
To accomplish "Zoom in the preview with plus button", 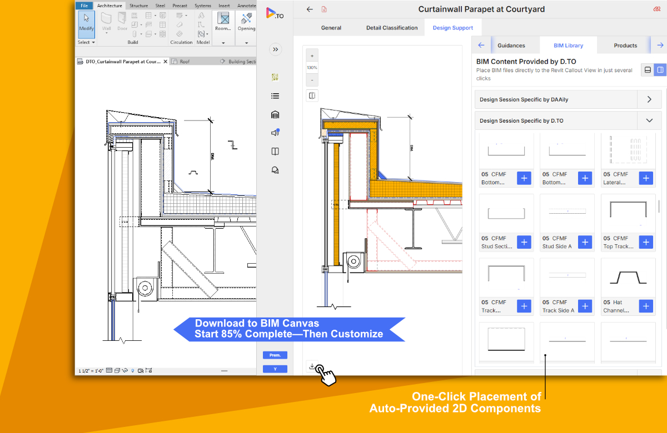I will coord(312,56).
